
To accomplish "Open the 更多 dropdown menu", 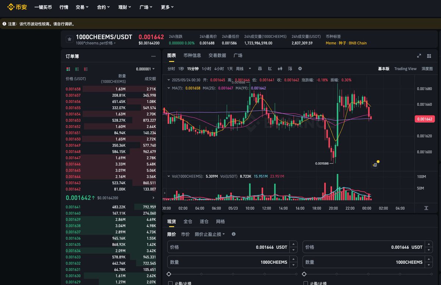I will click(167, 7).
